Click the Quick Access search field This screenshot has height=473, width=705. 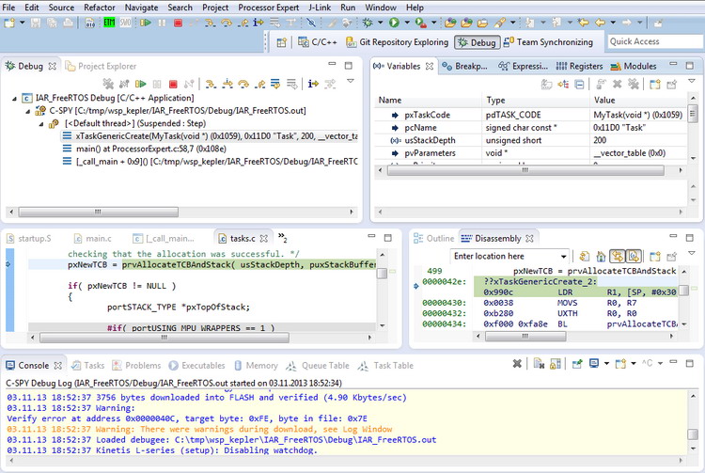click(654, 41)
